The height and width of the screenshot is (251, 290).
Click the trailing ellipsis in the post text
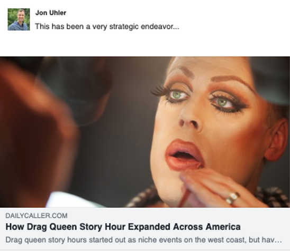[x=176, y=27]
